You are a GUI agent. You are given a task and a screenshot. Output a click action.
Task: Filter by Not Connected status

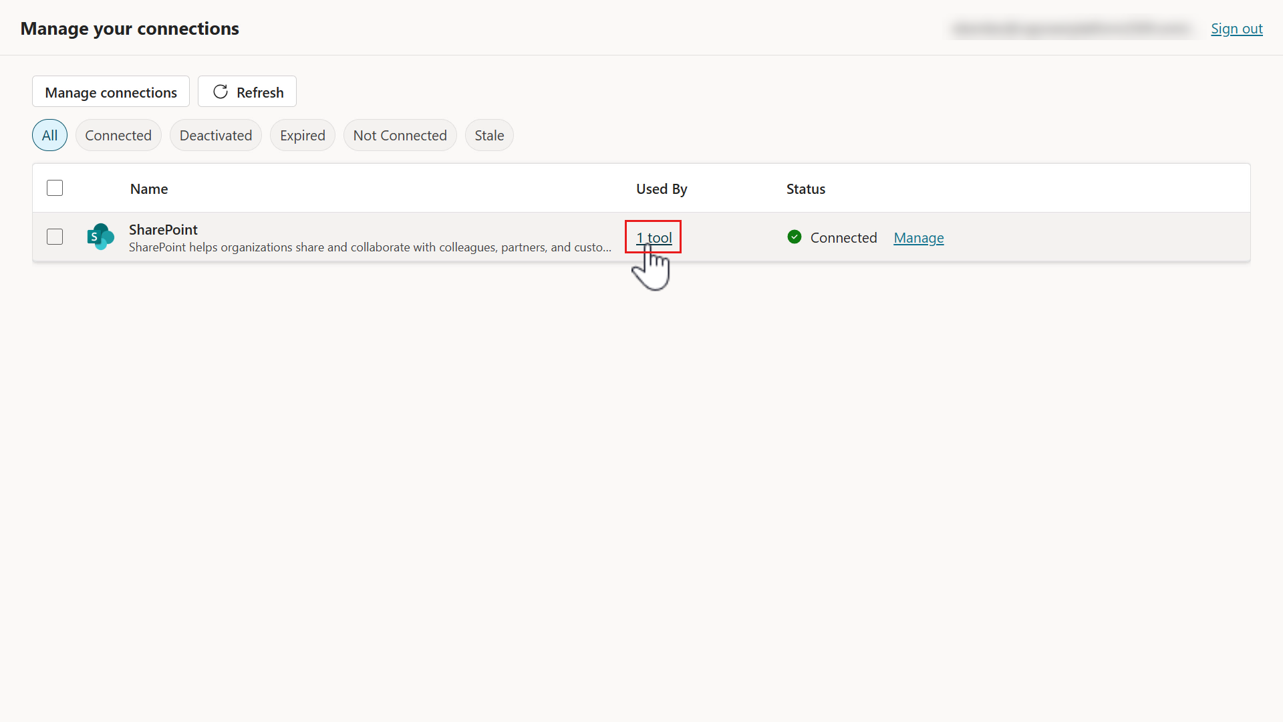click(400, 135)
